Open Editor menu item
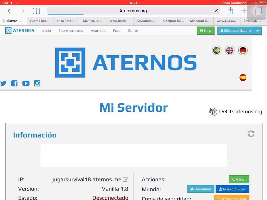The image size is (267, 200). tap(133, 31)
